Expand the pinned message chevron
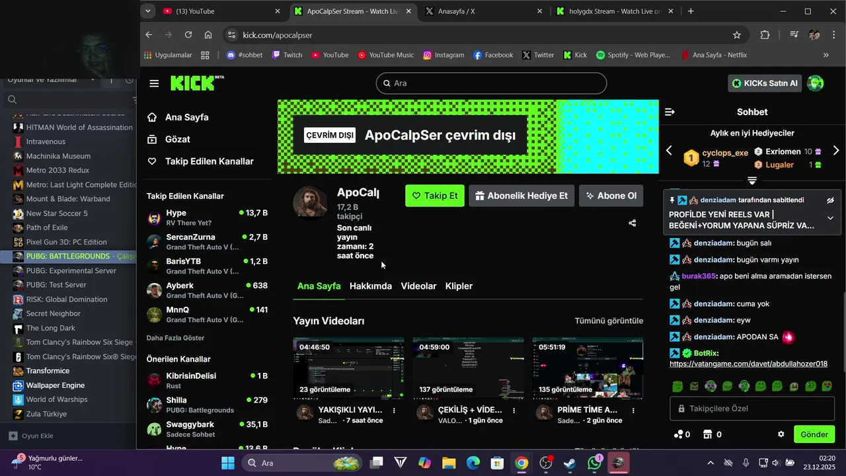The width and height of the screenshot is (846, 476). pos(830,218)
